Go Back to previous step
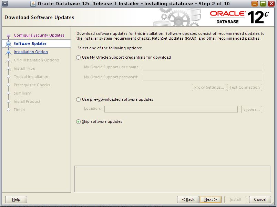 pos(188,199)
